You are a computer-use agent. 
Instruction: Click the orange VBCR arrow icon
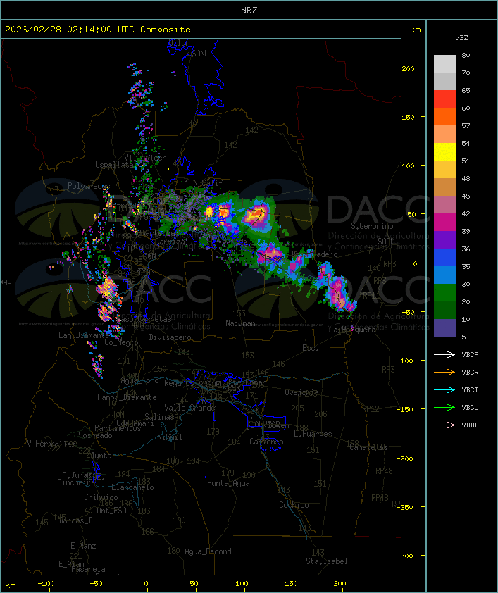tap(444, 372)
